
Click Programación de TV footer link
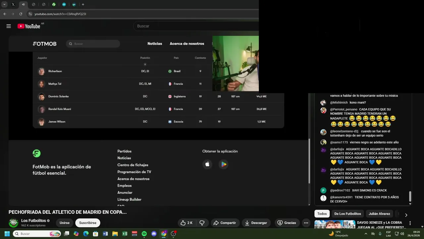click(x=134, y=172)
